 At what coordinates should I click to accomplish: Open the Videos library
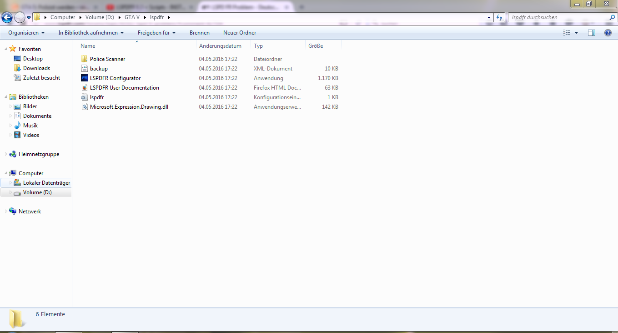coord(31,135)
